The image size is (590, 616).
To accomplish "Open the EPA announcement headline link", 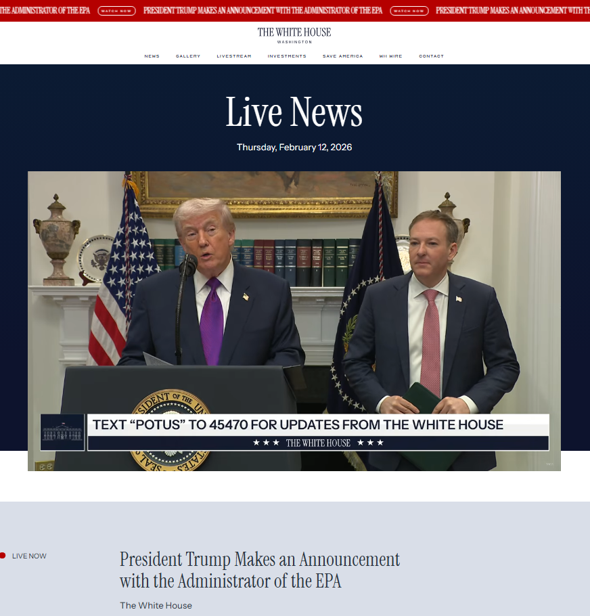I will pos(259,570).
